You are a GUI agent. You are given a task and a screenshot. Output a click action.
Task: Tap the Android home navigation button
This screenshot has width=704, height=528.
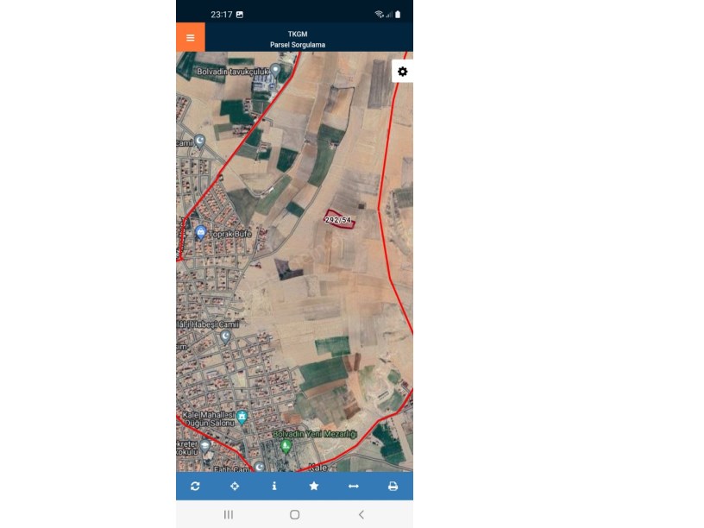(294, 514)
